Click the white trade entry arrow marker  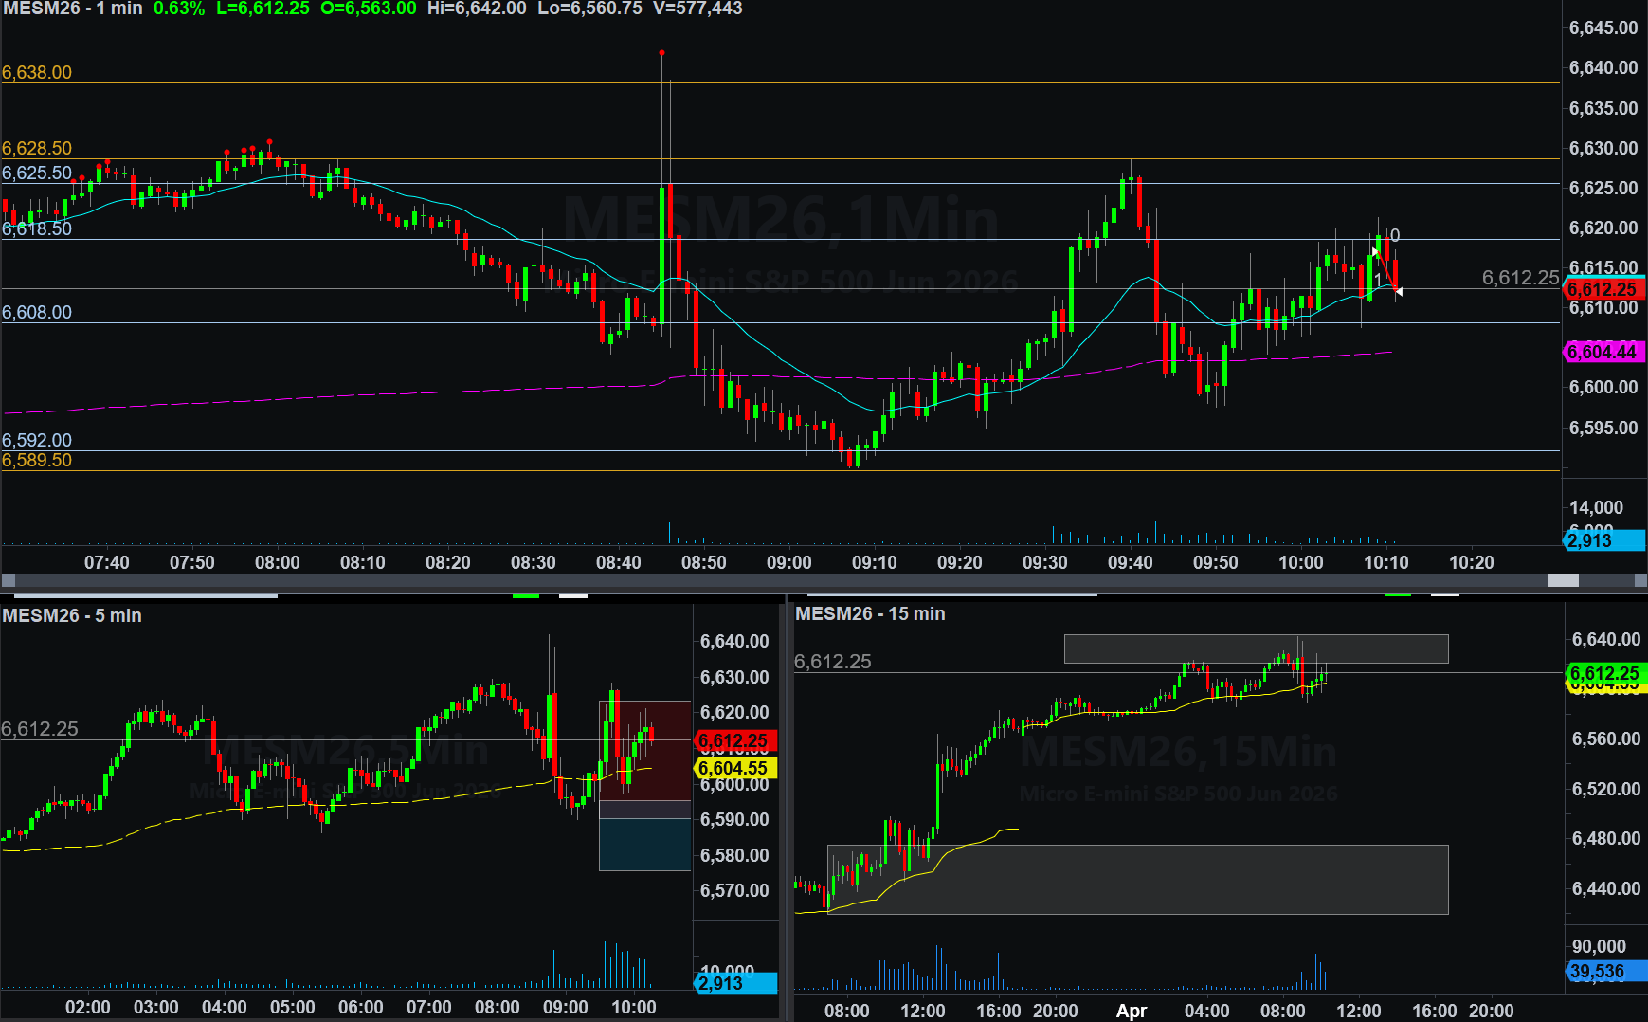pos(1375,252)
